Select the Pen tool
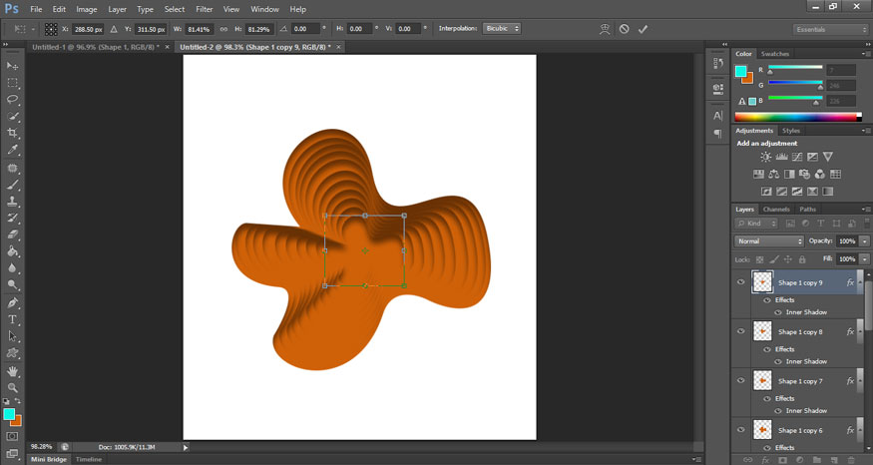Viewport: 873px width, 465px height. click(12, 303)
